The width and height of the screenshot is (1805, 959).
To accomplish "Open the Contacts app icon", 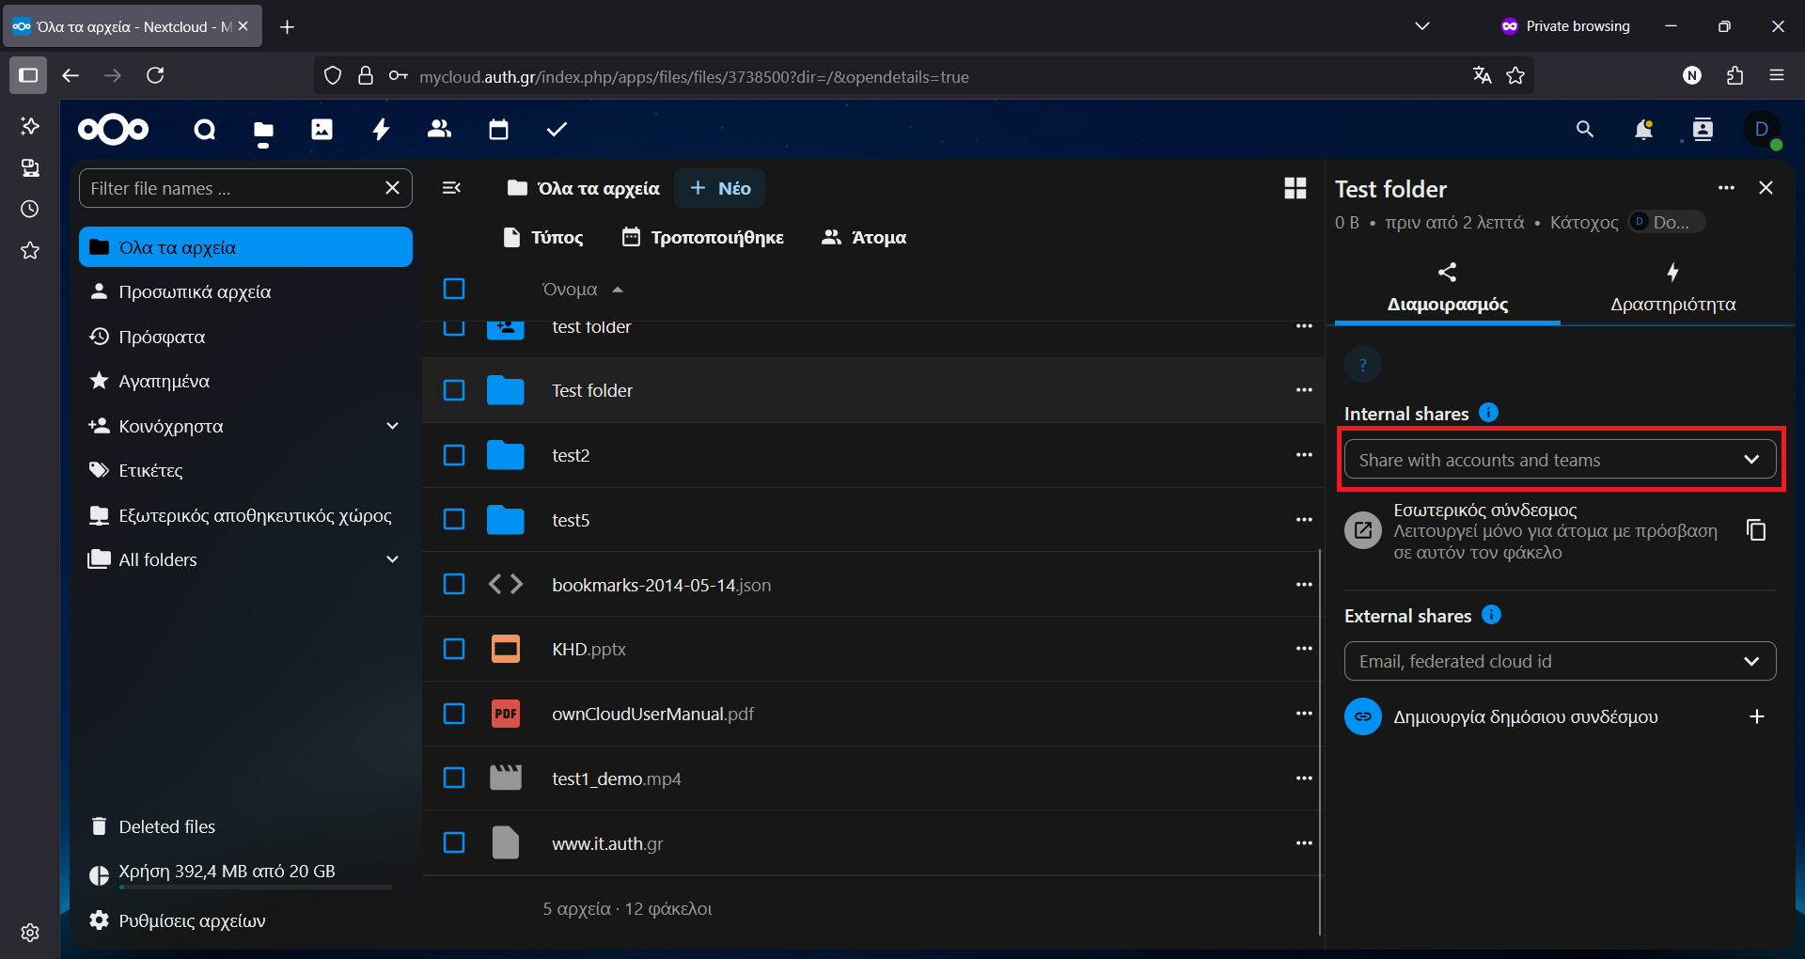I will click(439, 130).
